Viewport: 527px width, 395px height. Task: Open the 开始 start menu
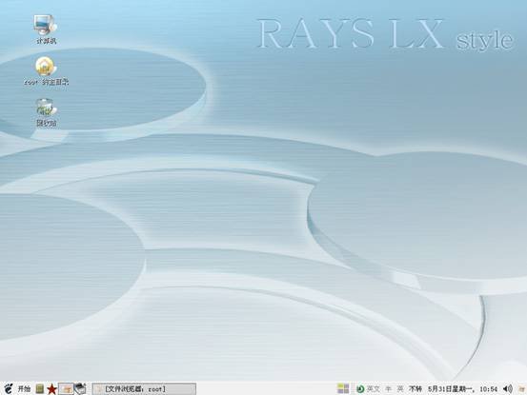[24, 389]
